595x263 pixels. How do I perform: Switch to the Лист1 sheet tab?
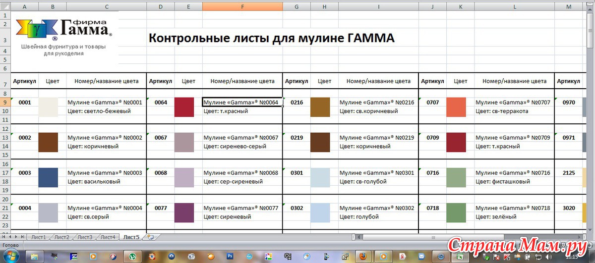(39, 237)
